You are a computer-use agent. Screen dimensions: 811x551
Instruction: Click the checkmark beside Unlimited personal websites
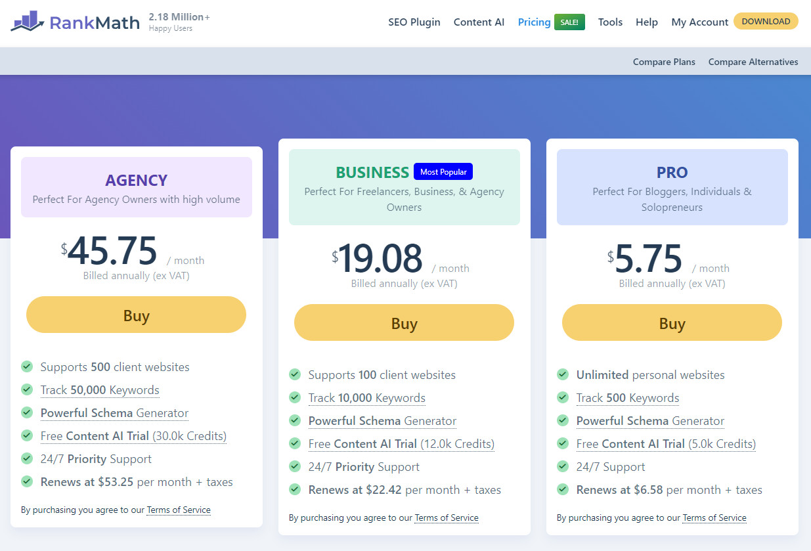point(563,374)
